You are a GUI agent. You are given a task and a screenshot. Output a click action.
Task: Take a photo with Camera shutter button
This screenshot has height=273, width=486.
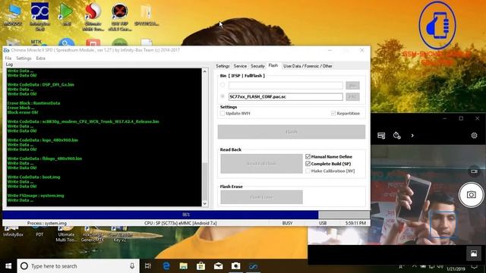[x=471, y=195]
